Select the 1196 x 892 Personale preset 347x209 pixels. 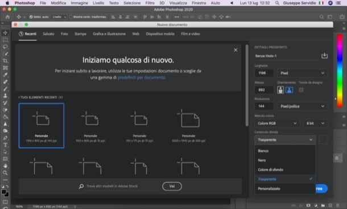(x=42, y=126)
